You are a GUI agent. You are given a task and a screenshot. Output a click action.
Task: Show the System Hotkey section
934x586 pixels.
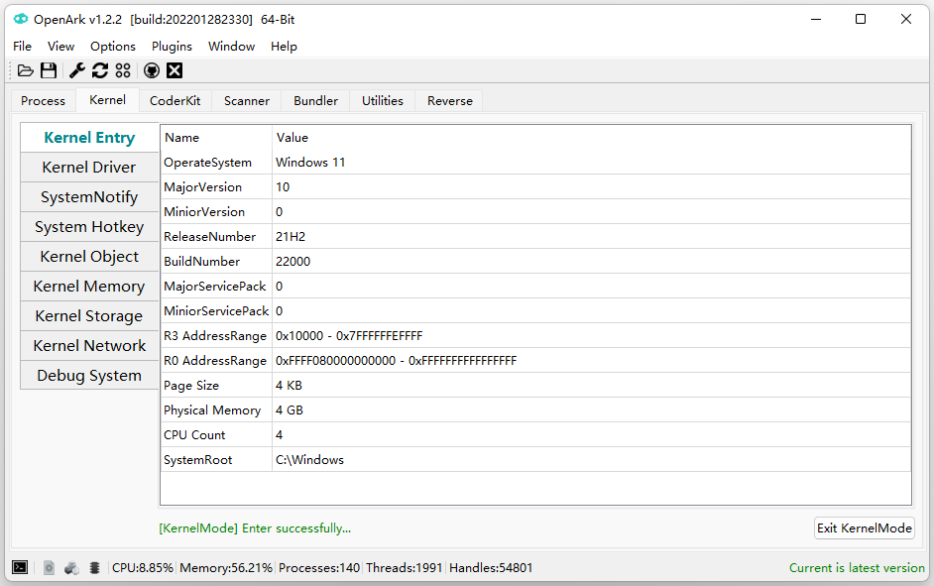89,227
